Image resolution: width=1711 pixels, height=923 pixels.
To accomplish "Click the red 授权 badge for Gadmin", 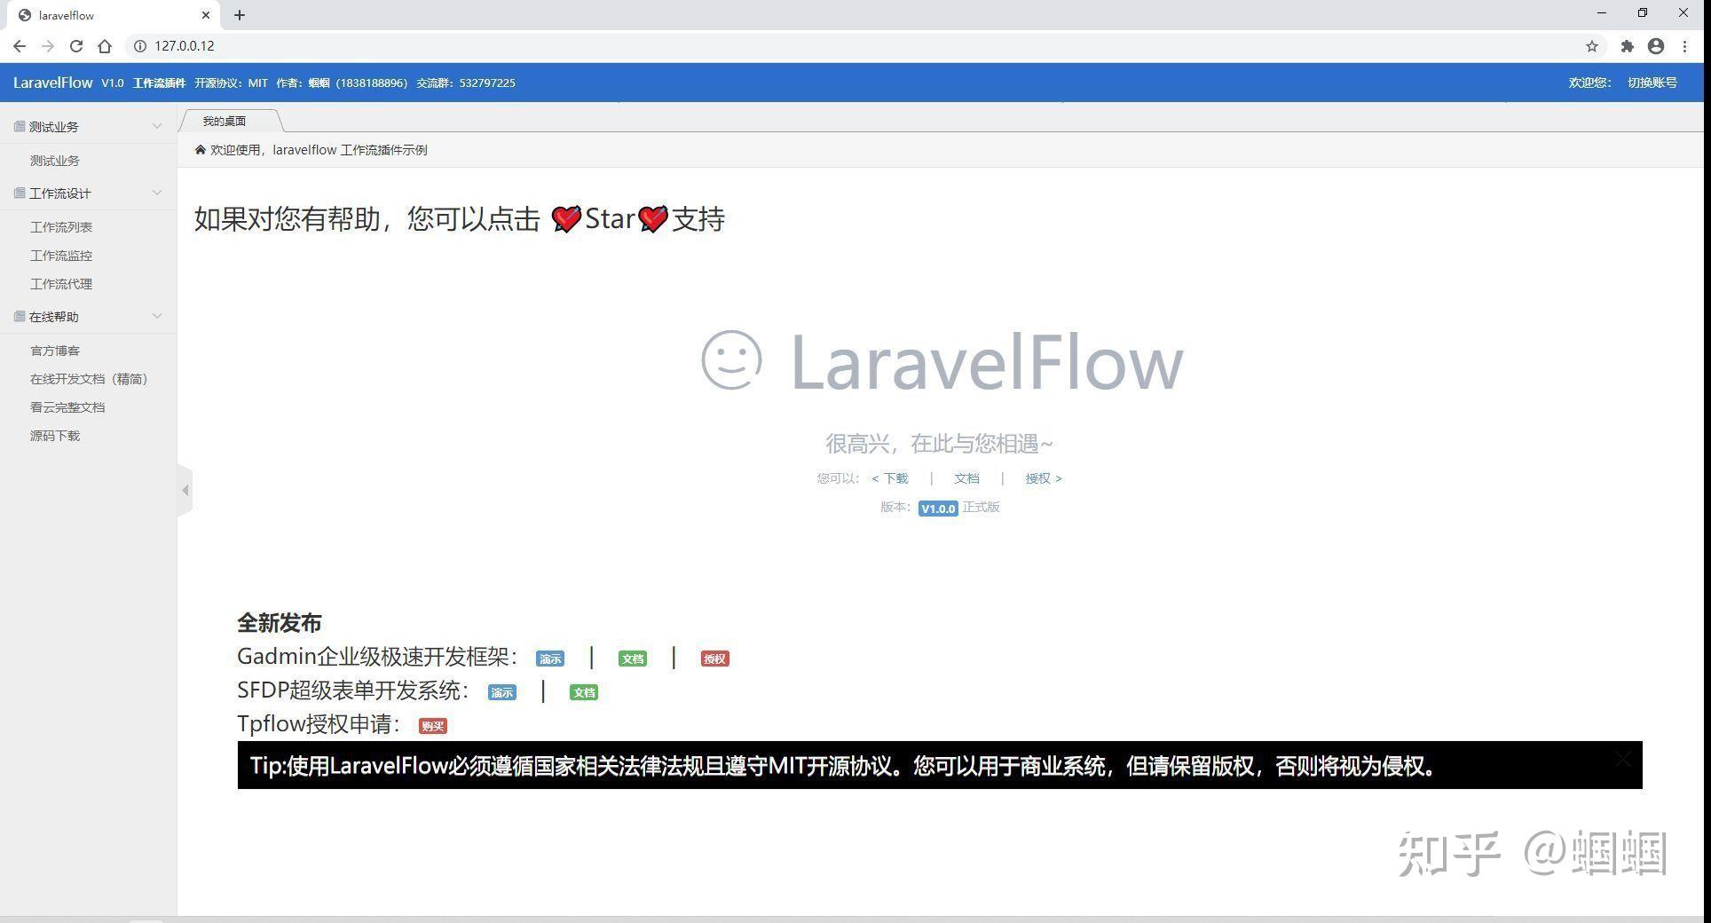I will point(714,659).
